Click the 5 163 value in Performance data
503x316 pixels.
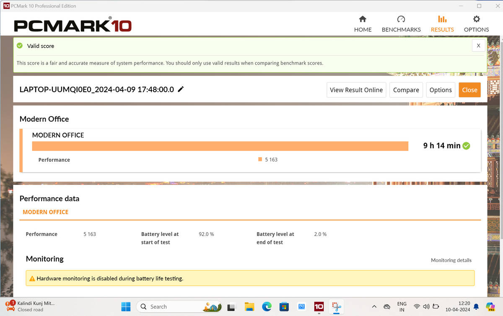pos(90,234)
